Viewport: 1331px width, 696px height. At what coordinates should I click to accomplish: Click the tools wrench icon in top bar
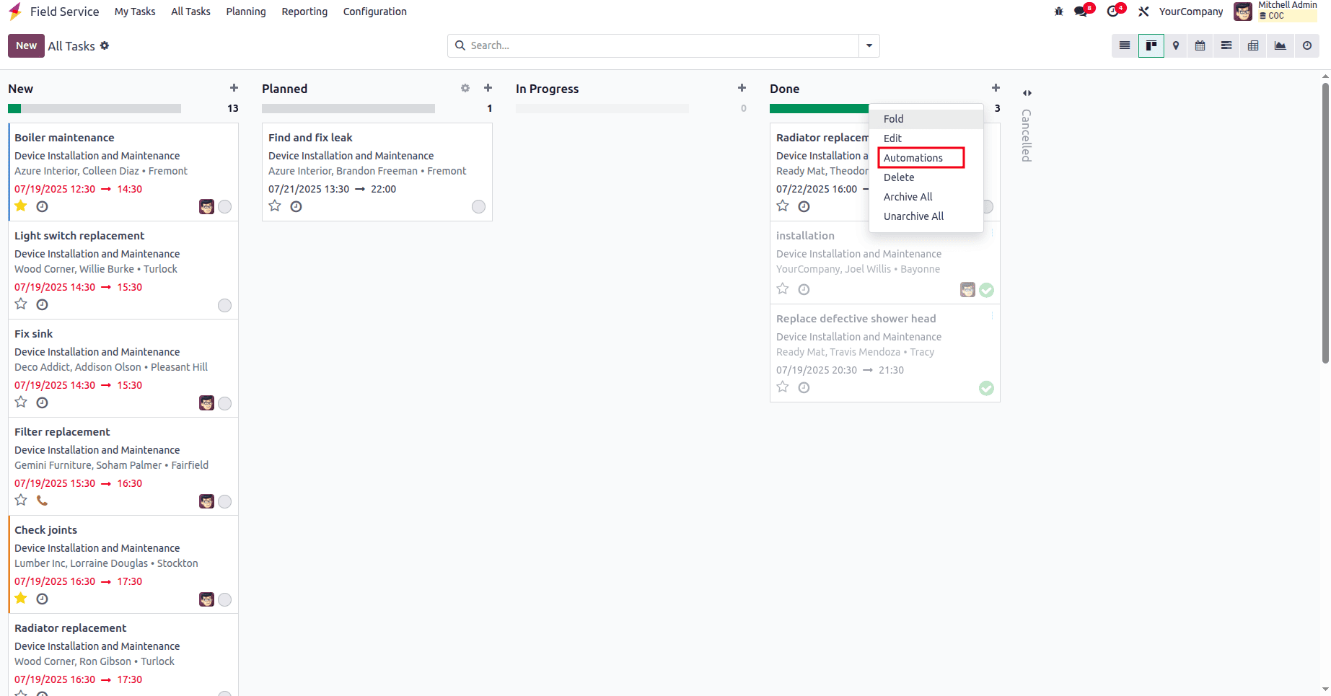click(x=1143, y=12)
